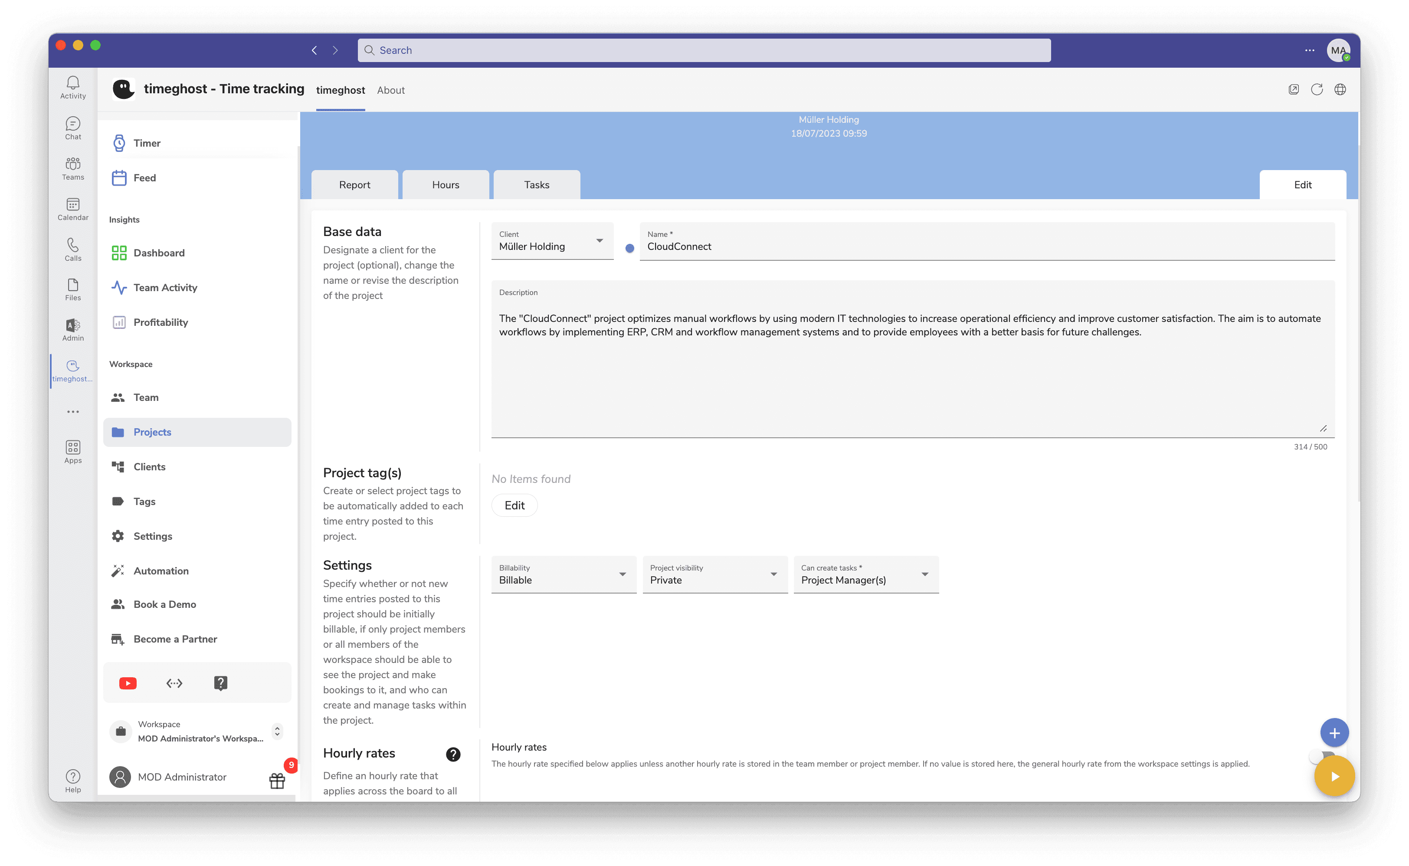The height and width of the screenshot is (866, 1409).
Task: Open gift notifications with badge 9
Action: [x=277, y=780]
